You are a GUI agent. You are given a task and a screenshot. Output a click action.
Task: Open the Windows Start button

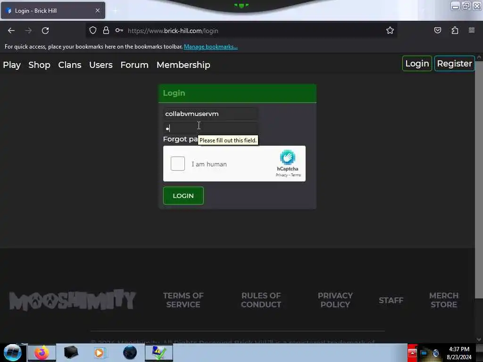point(12,353)
